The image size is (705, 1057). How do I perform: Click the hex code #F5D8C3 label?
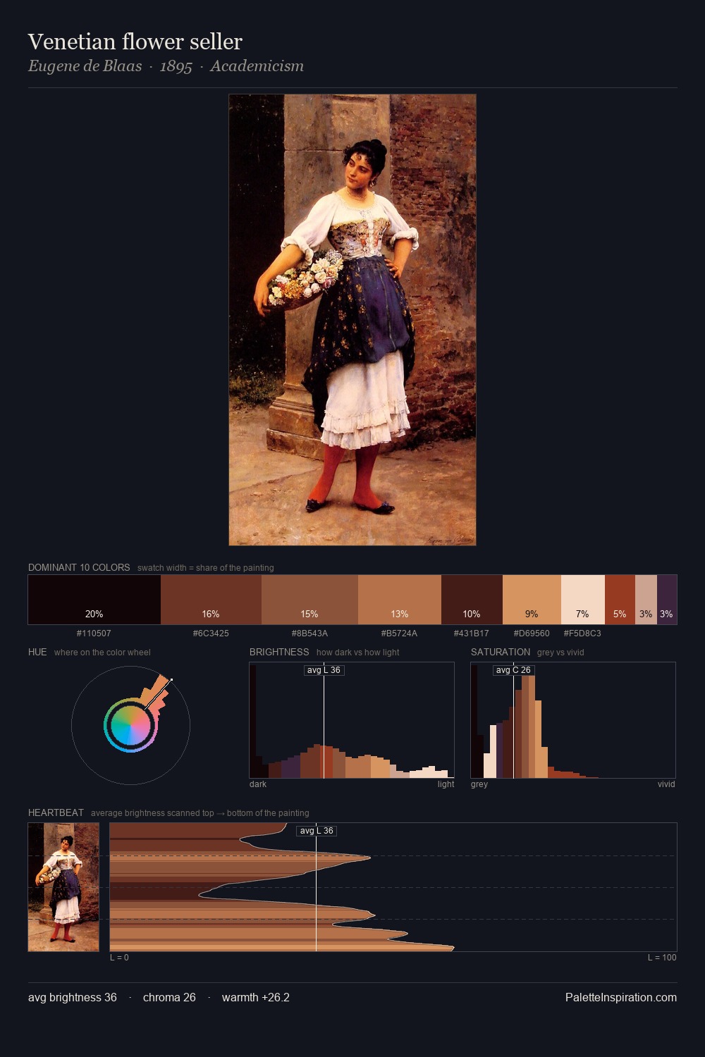click(x=582, y=633)
